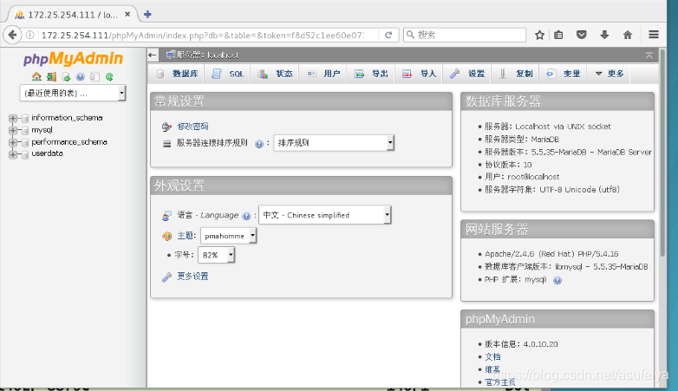Open the userdata database
Image resolution: width=678 pixels, height=391 pixels.
47,153
